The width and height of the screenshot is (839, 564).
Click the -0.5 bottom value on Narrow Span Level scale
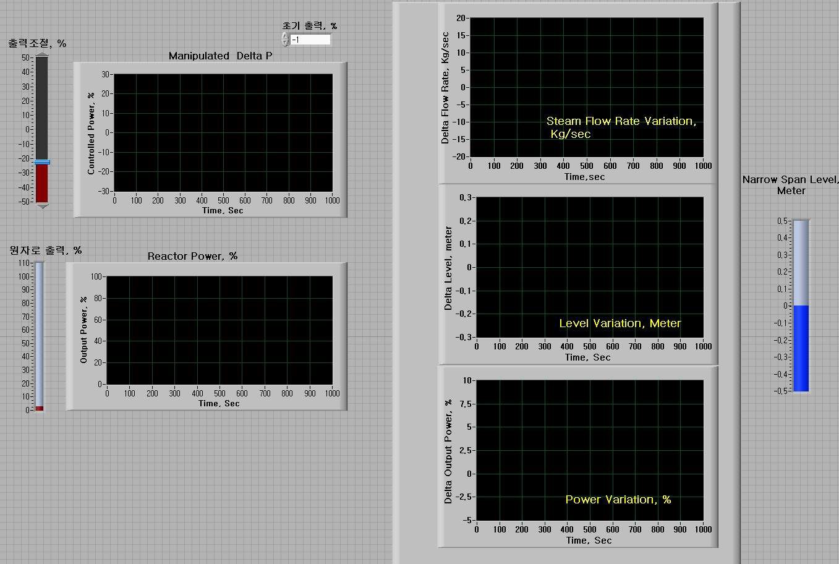click(780, 391)
